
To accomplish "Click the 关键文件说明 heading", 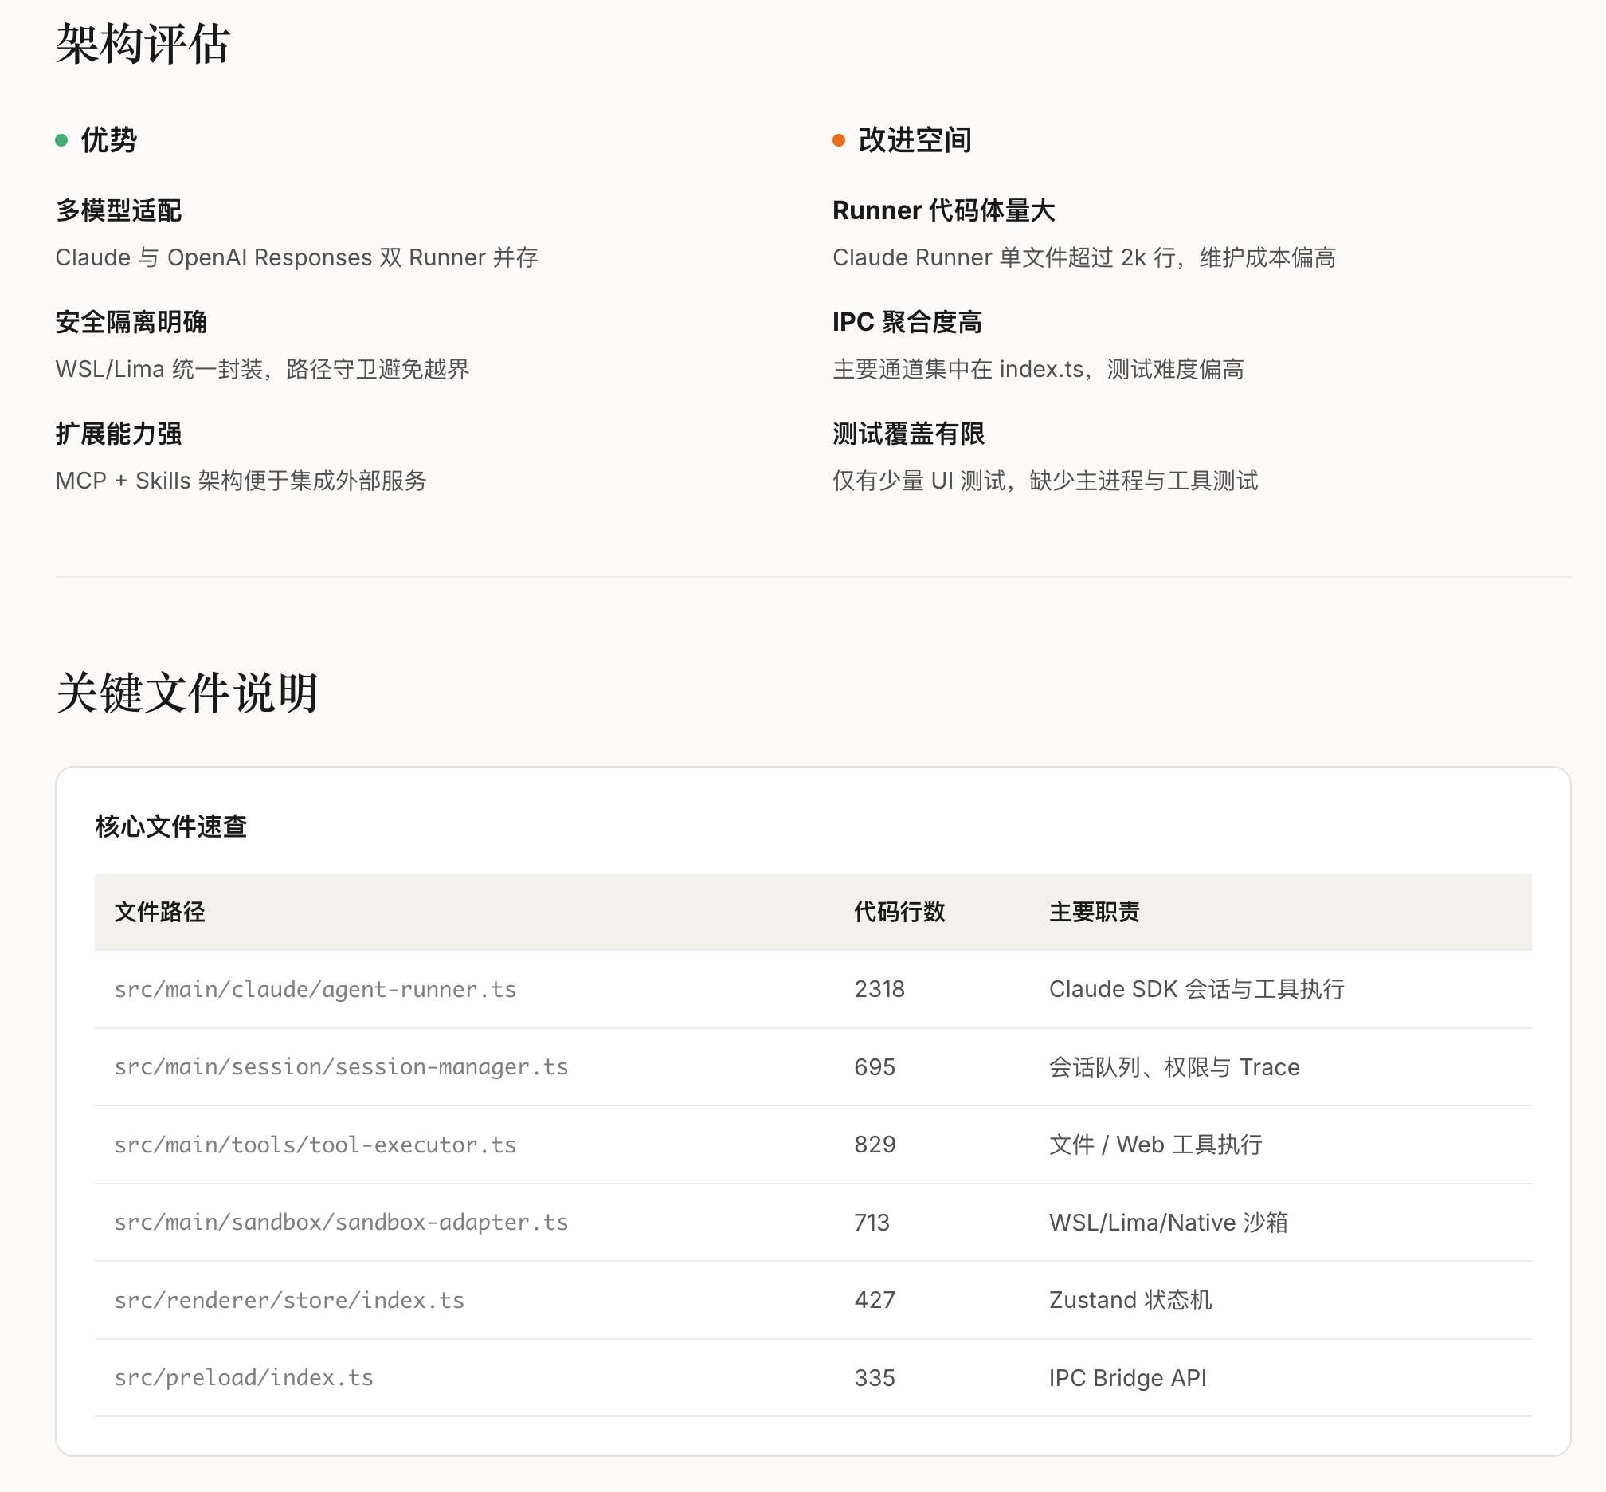I will pyautogui.click(x=186, y=693).
